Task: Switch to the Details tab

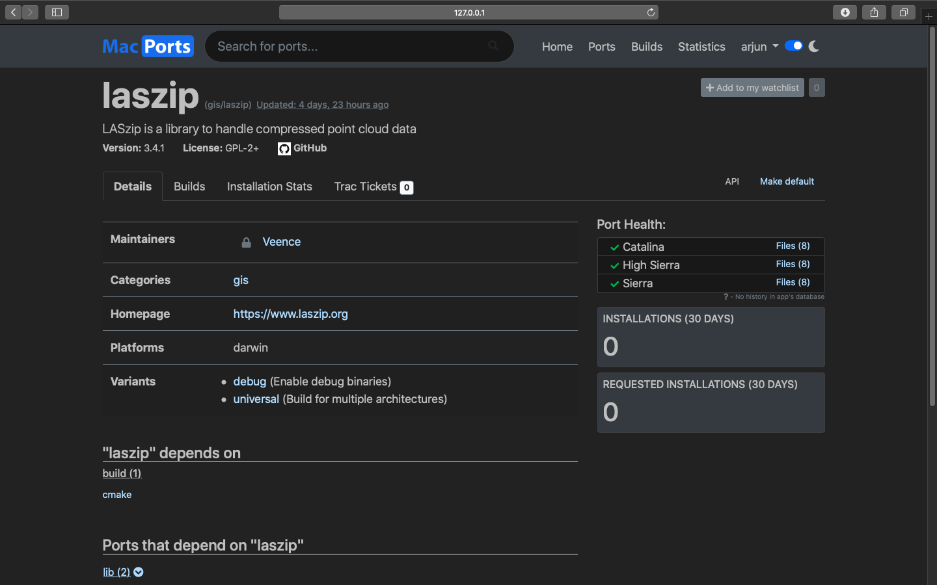Action: click(x=133, y=187)
